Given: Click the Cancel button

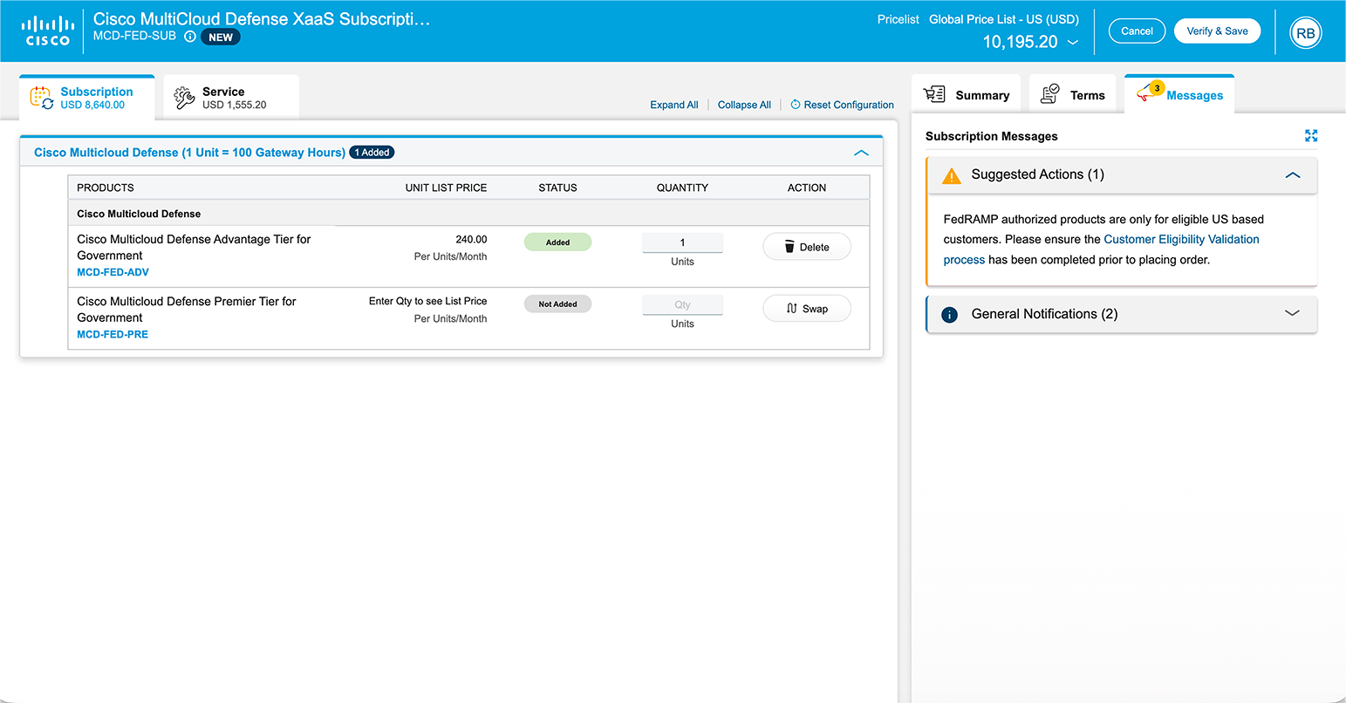Looking at the screenshot, I should click(x=1137, y=31).
